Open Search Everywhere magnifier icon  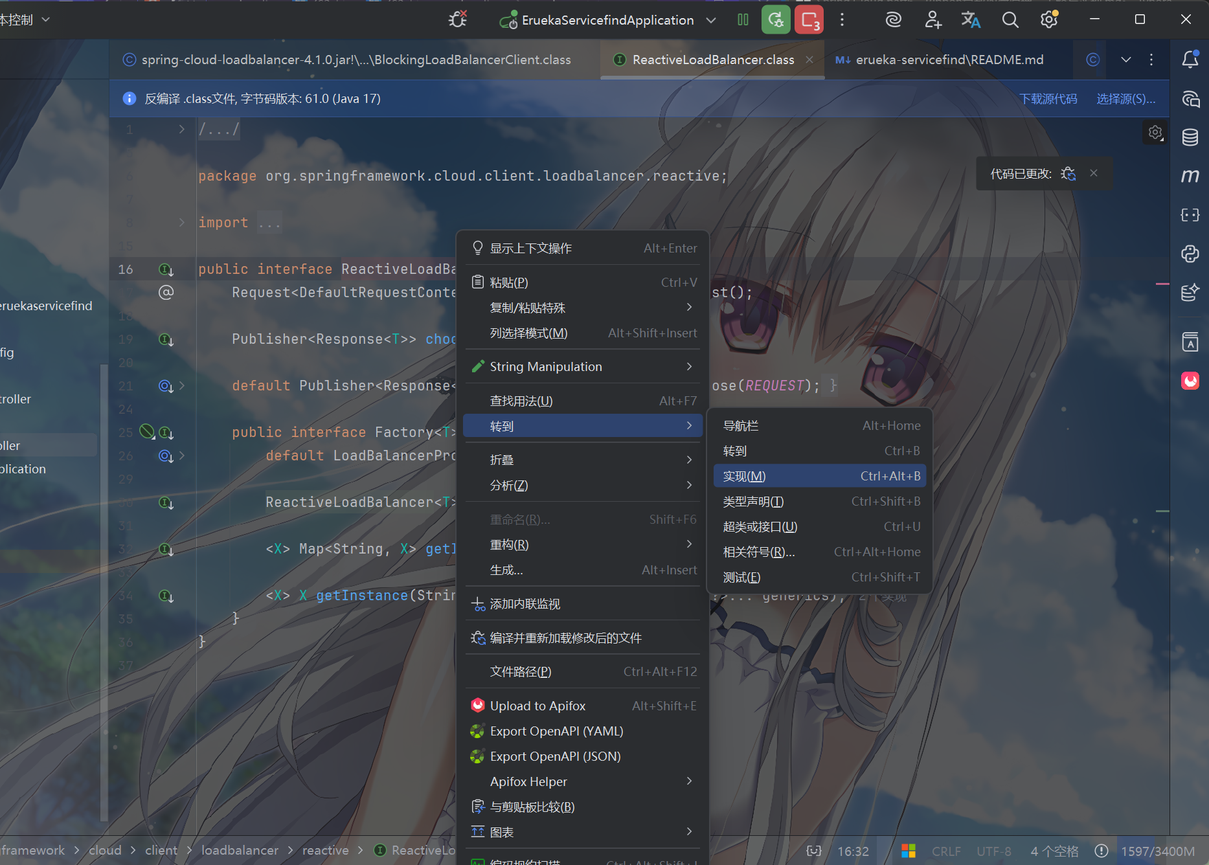point(1010,19)
